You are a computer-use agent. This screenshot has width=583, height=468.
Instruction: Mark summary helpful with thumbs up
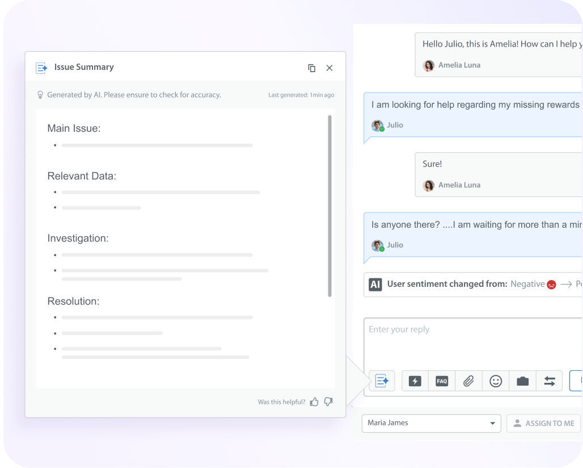coord(314,402)
